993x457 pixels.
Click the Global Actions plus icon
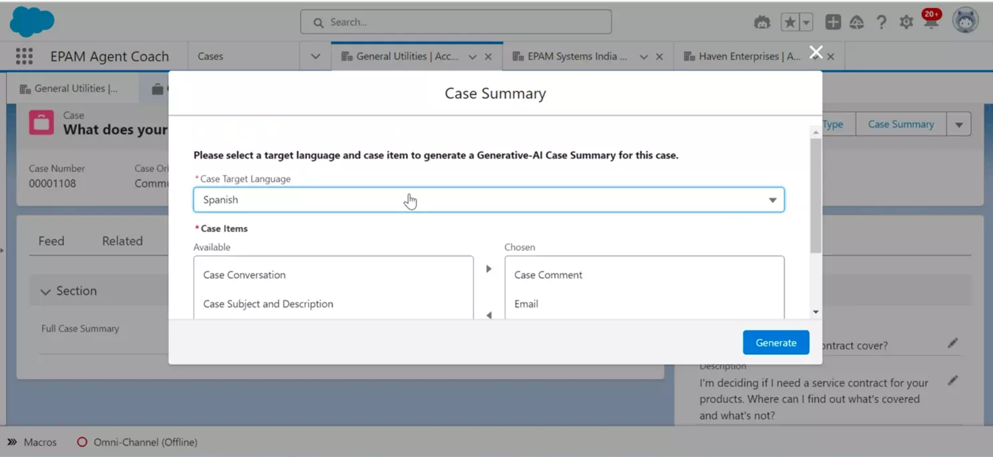point(833,22)
